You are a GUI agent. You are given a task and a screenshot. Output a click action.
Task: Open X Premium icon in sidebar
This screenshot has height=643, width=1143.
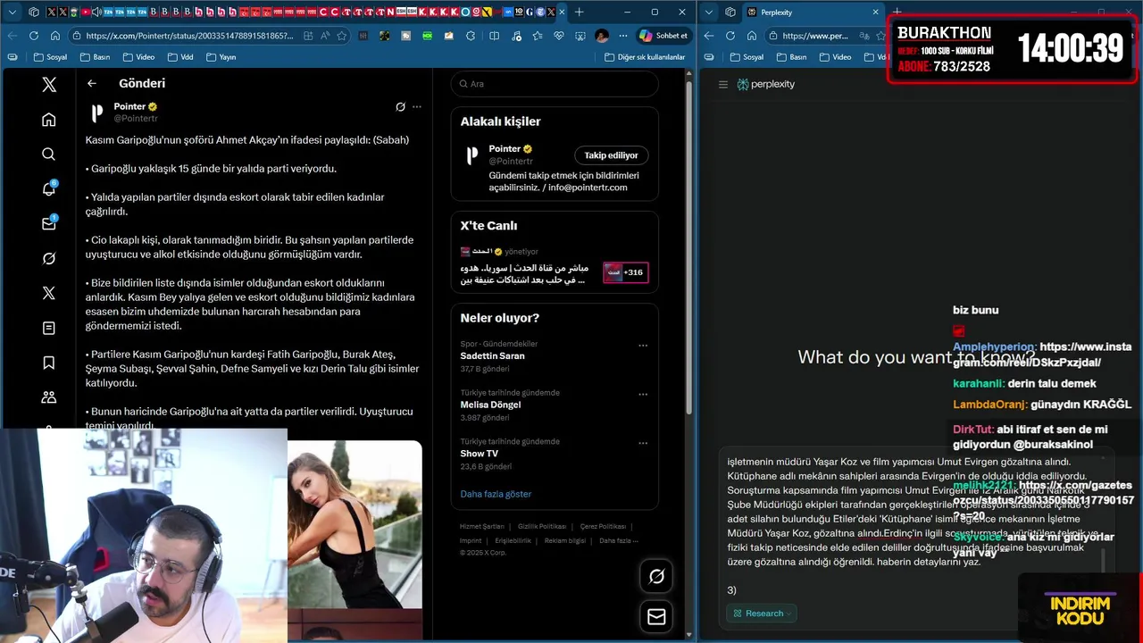coord(49,293)
